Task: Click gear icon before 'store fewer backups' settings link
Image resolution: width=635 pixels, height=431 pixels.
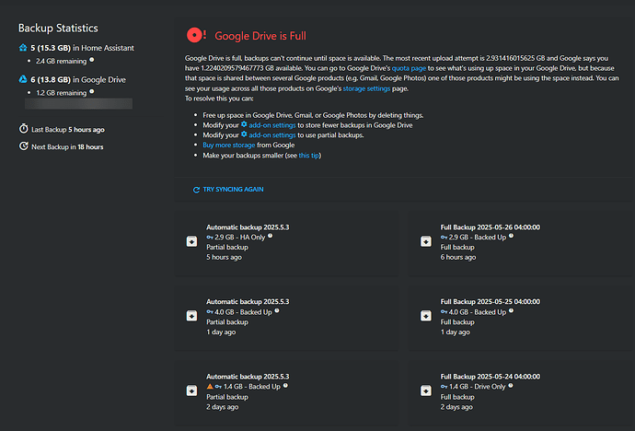Action: 244,124
